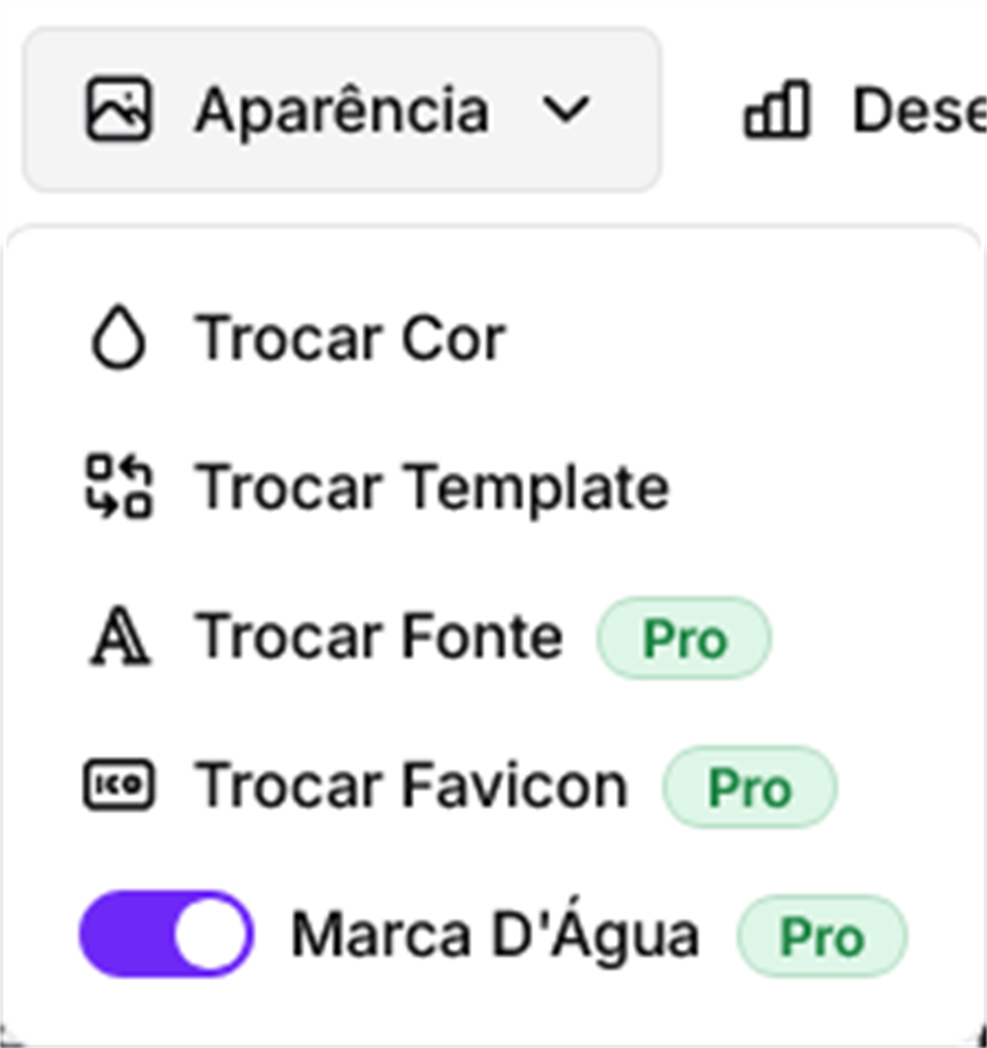Select the Trocar Fonte option
Image resolution: width=987 pixels, height=1048 pixels.
(378, 637)
